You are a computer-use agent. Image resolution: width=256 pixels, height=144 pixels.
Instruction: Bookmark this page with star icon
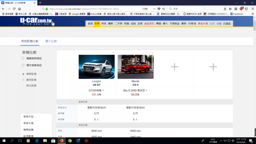164,9
